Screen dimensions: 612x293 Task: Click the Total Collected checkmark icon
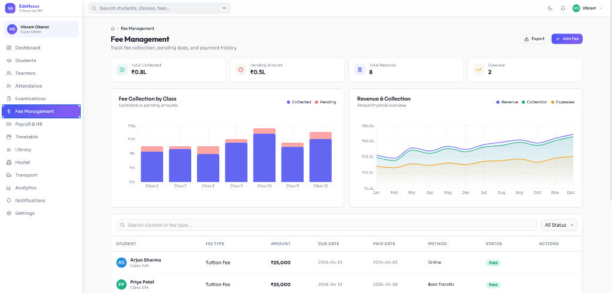pyautogui.click(x=122, y=70)
